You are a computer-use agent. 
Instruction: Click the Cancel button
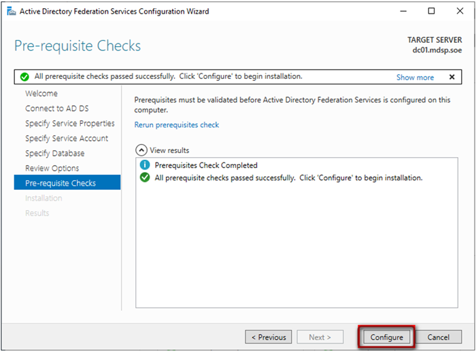click(x=439, y=337)
